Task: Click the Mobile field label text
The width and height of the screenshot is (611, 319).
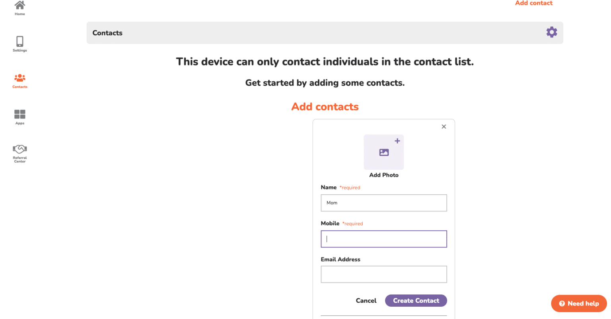Action: (x=330, y=224)
